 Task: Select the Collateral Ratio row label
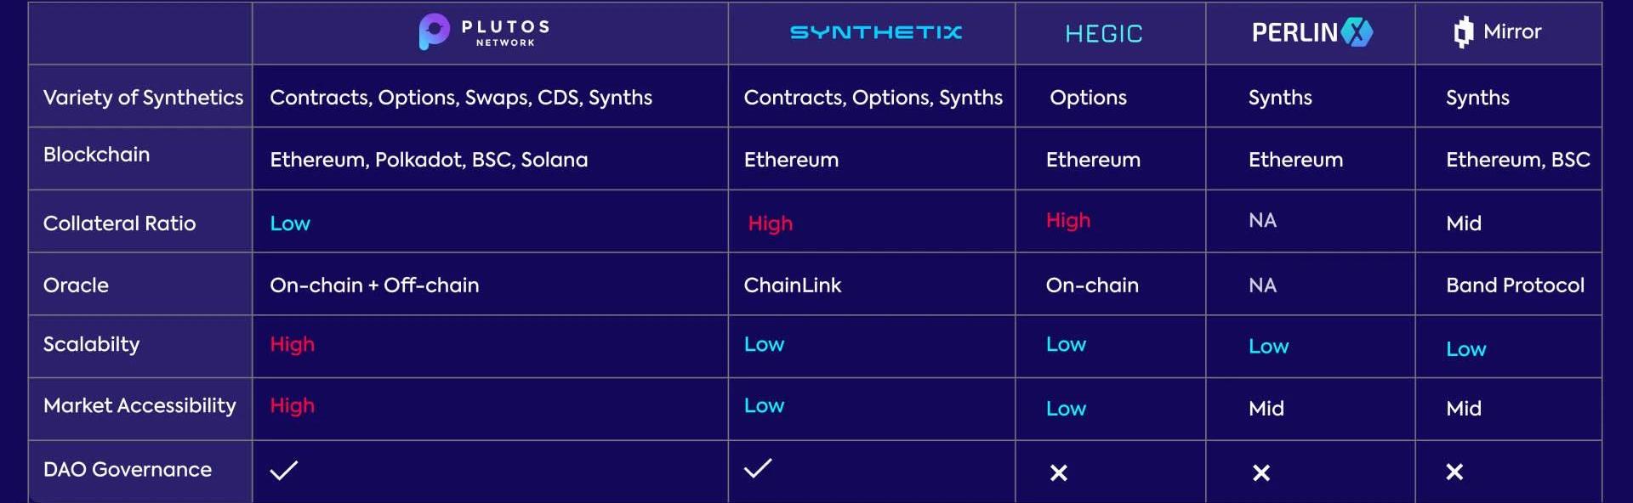(119, 223)
